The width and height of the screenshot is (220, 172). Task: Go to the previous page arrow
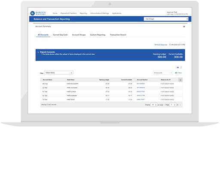tap(164, 105)
